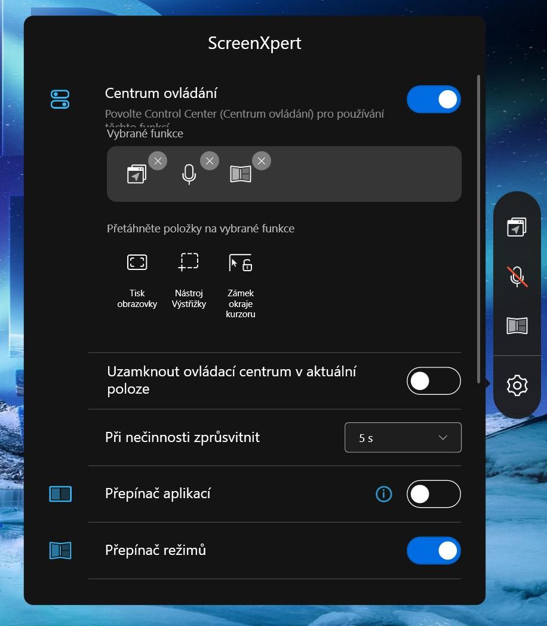Enable the Přepínač aplikací switch

[x=434, y=494]
